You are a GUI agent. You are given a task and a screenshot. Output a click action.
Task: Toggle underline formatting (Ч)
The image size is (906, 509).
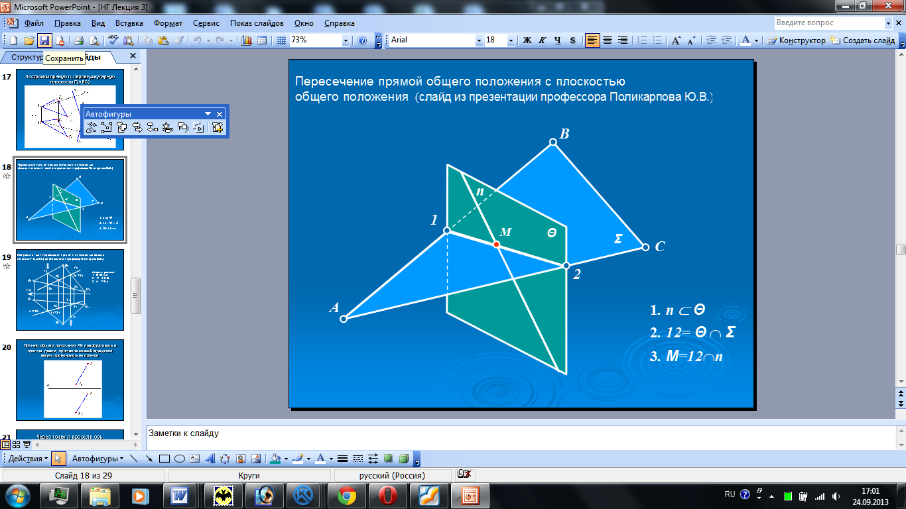(x=558, y=40)
